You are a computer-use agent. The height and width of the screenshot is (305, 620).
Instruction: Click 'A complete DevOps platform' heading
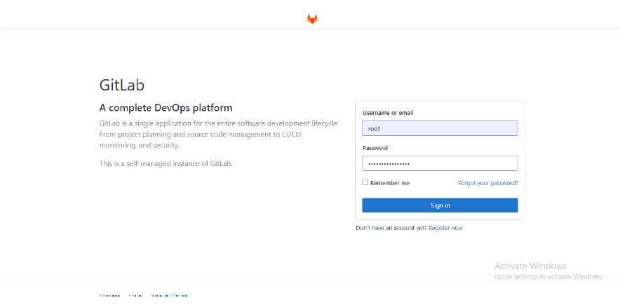click(166, 107)
